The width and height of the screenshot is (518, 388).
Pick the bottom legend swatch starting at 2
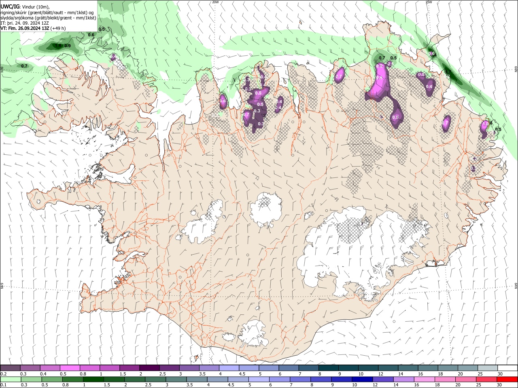[134, 379]
